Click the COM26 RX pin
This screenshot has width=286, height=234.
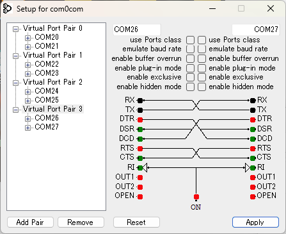coord(140,100)
